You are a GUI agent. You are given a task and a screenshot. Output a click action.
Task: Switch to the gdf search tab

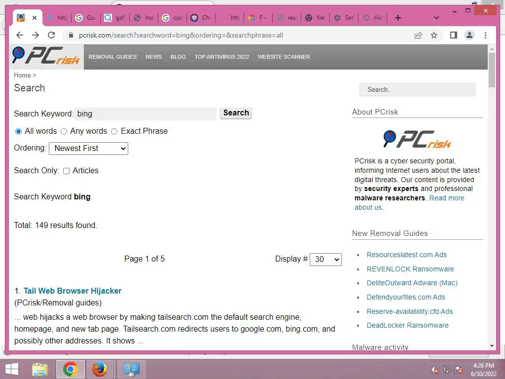pos(114,18)
